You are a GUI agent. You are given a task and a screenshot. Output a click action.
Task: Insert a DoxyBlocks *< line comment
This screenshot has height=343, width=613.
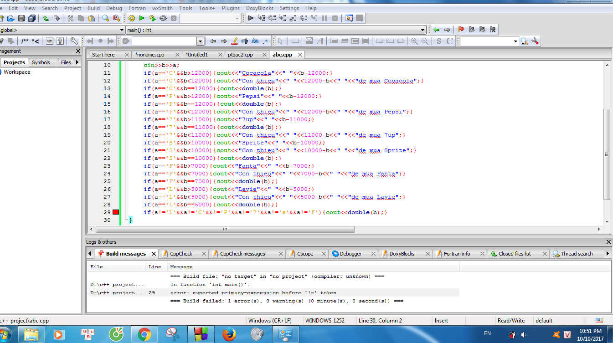tap(35, 41)
